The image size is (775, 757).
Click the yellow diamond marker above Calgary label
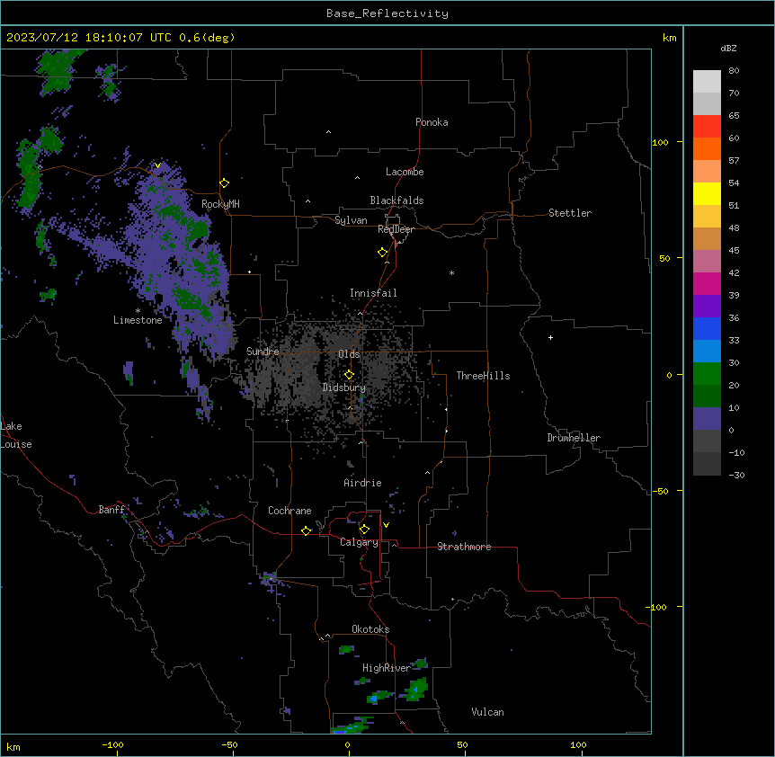point(365,530)
